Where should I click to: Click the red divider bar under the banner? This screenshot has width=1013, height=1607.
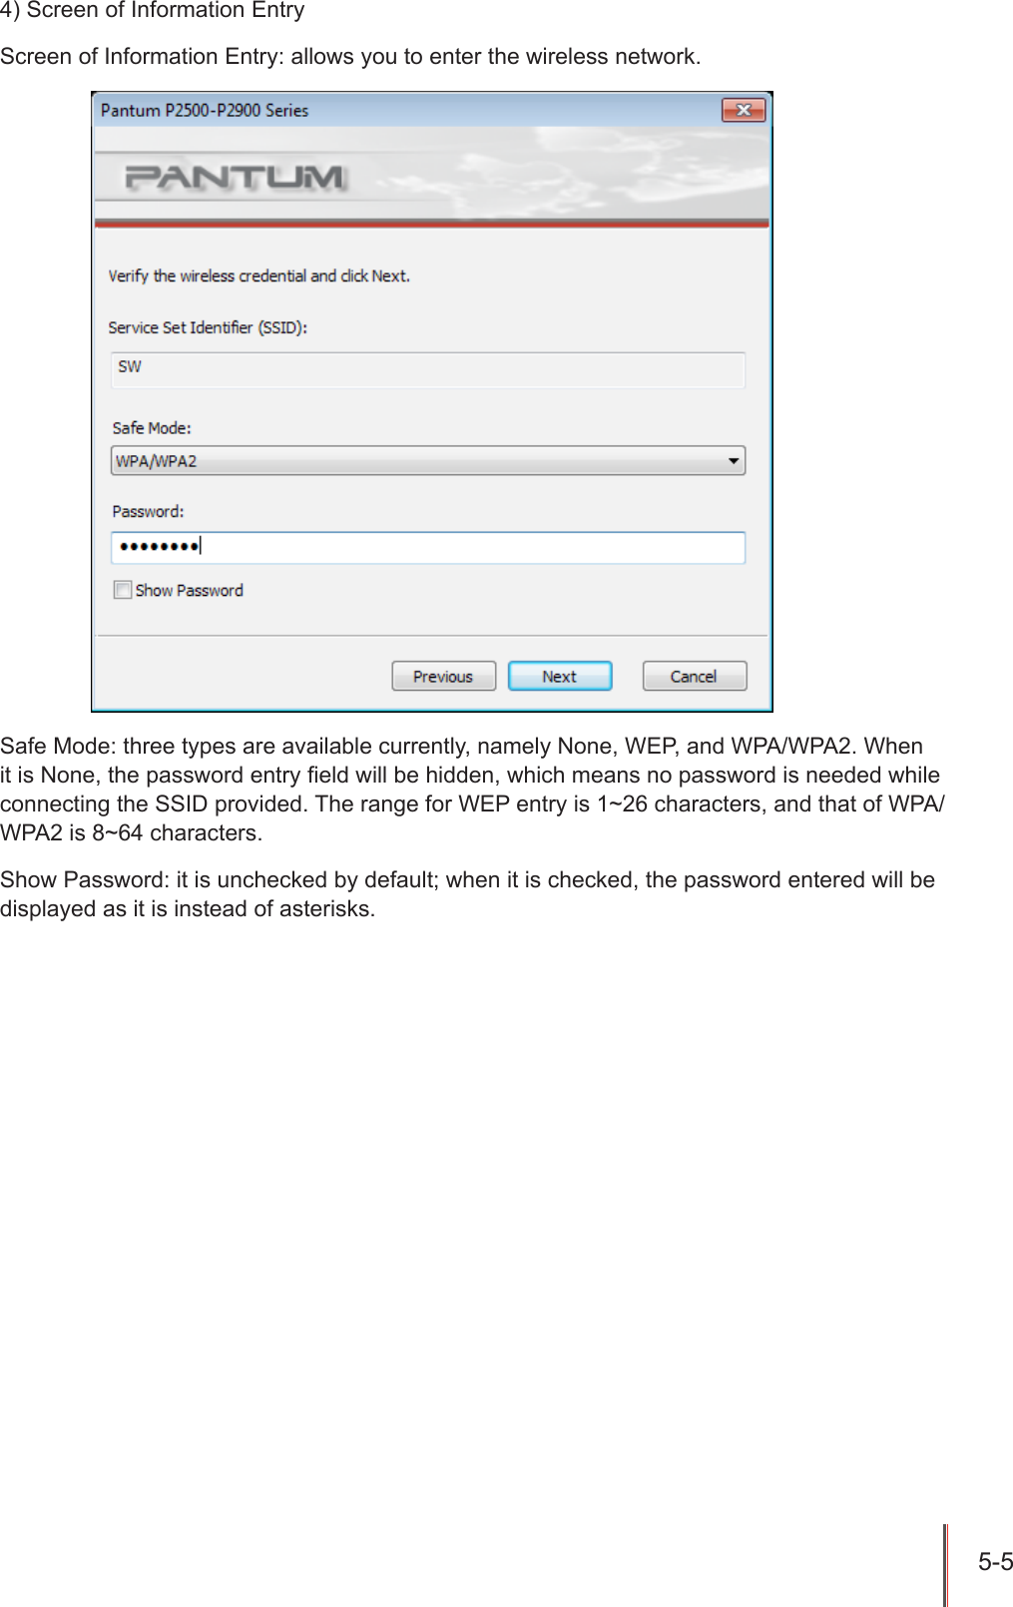432,224
